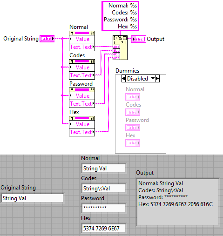Image resolution: width=223 pixels, height=236 pixels.
Task: Click the fourth abc input terminal of Format Into String
Action: [x=116, y=58]
